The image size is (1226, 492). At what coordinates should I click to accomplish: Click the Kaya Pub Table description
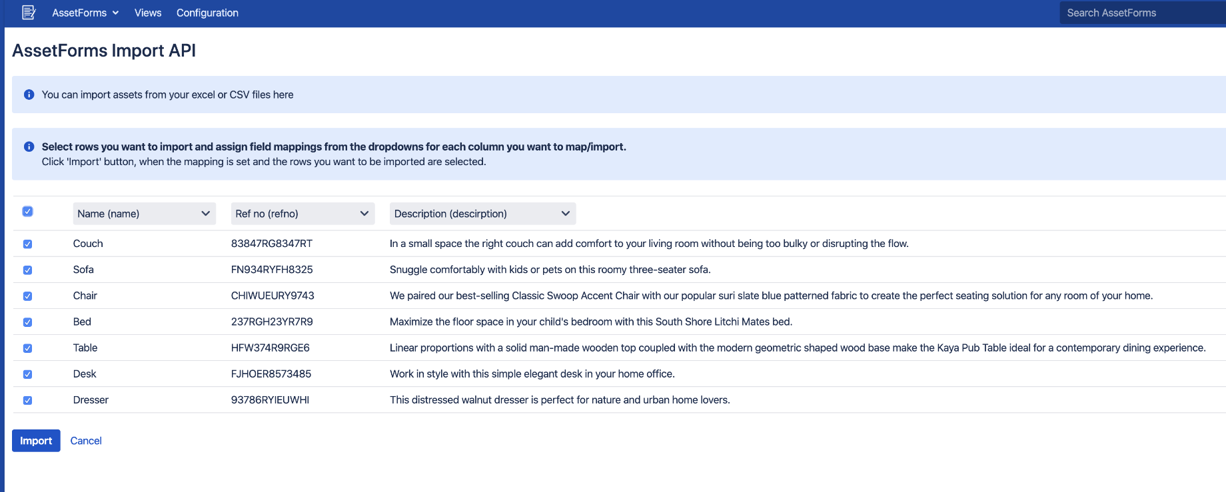pos(798,348)
